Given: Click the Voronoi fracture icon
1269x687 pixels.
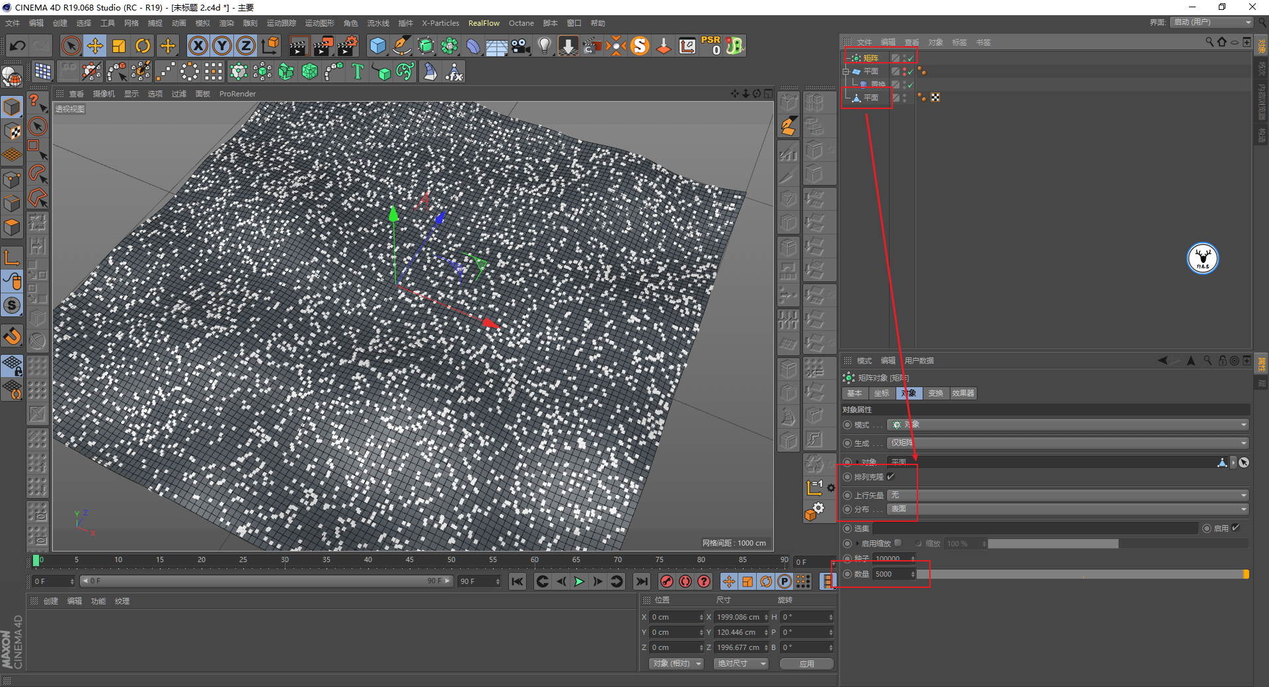Looking at the screenshot, I should click(310, 71).
